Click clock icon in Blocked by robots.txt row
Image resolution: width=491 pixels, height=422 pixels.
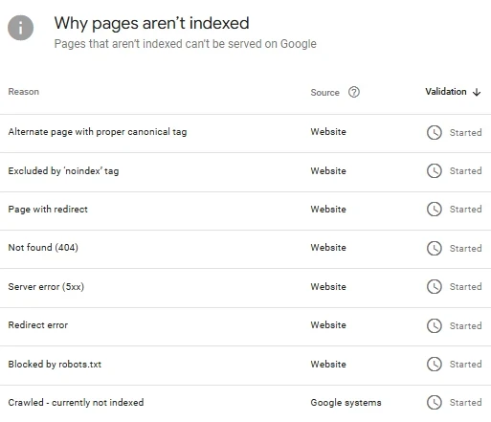click(x=435, y=364)
